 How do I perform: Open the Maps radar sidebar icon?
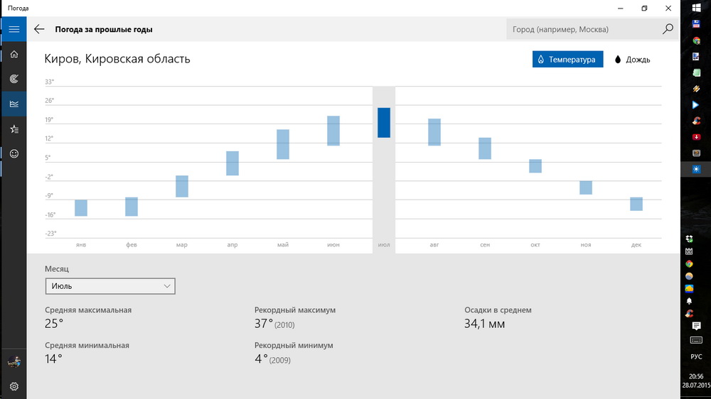[x=14, y=80]
